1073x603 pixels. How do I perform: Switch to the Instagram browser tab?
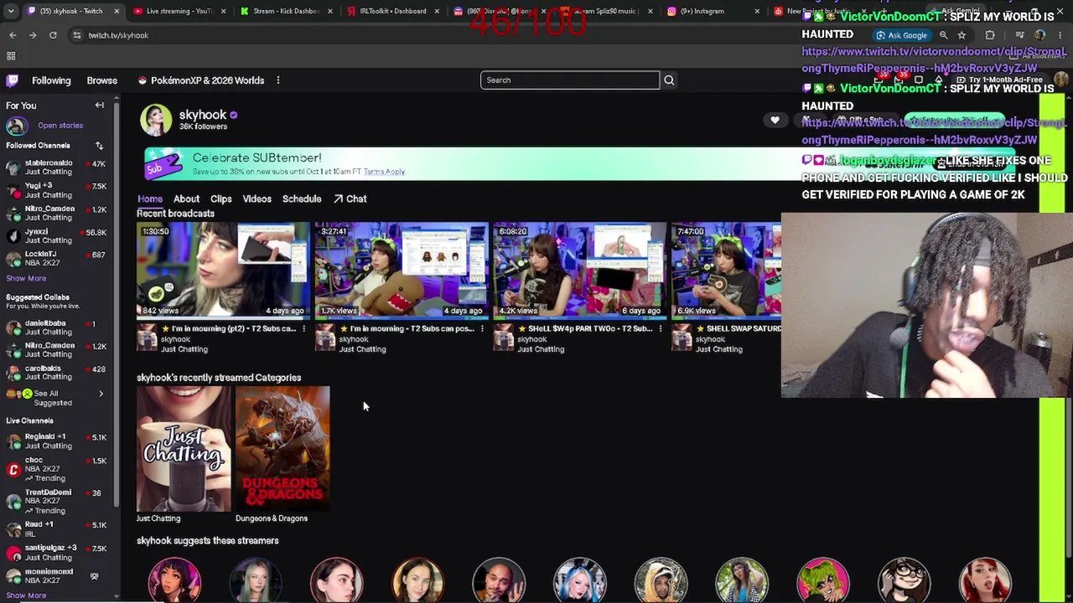(x=713, y=11)
